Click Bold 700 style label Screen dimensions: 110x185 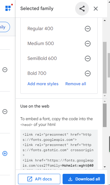tap(37, 73)
